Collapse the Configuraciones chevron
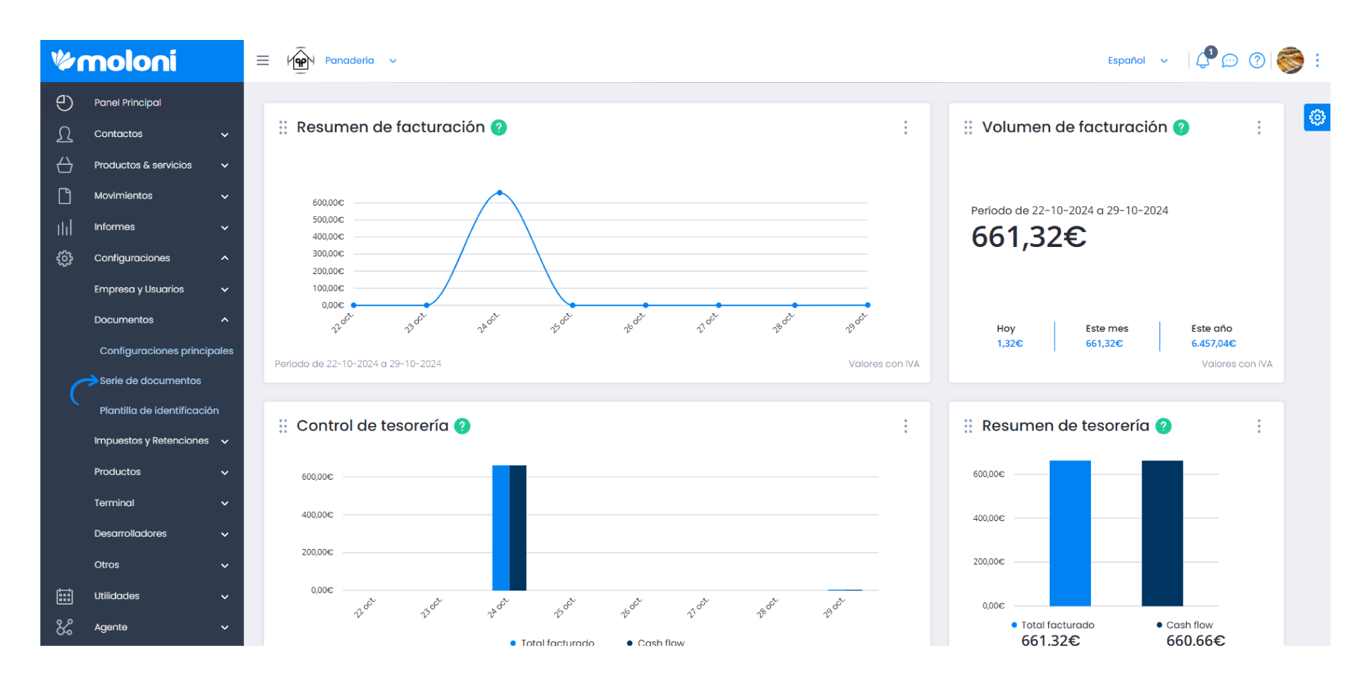Image resolution: width=1370 pixels, height=686 pixels. pyautogui.click(x=225, y=258)
